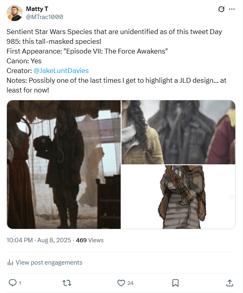243x293 pixels.
Task: Open the concept art sketch image
Action: [179, 197]
